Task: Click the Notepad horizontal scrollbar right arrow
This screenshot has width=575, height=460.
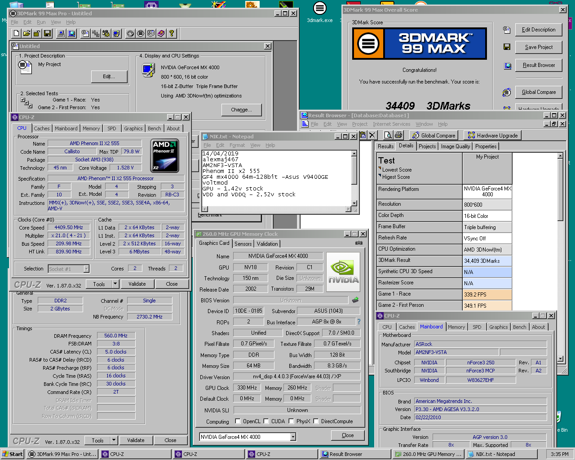Action: tap(348, 209)
